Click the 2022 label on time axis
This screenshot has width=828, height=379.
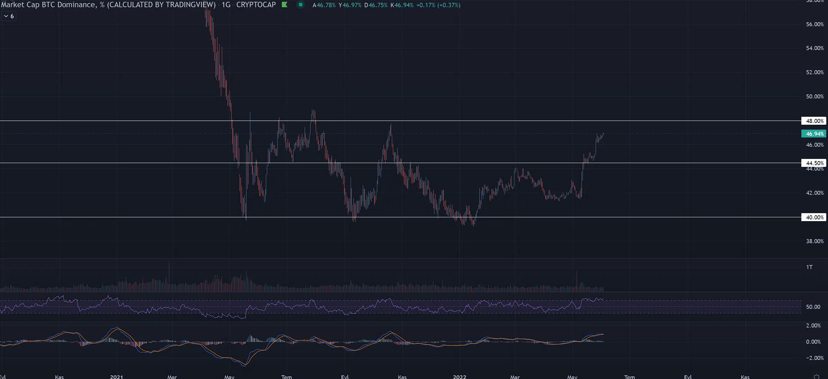[x=459, y=377]
